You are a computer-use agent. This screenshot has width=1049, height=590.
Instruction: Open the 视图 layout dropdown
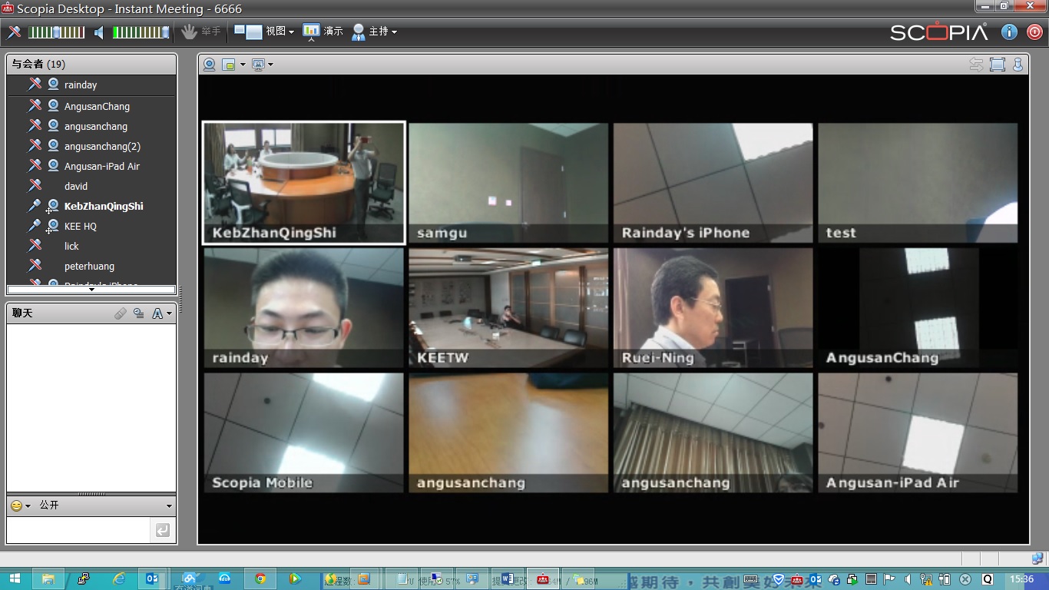(264, 31)
